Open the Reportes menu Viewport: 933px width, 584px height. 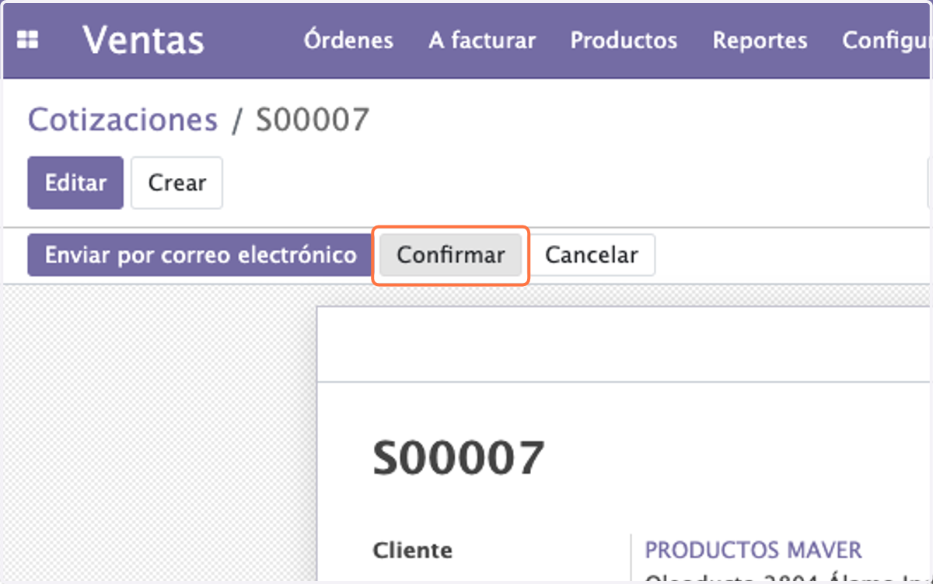760,40
